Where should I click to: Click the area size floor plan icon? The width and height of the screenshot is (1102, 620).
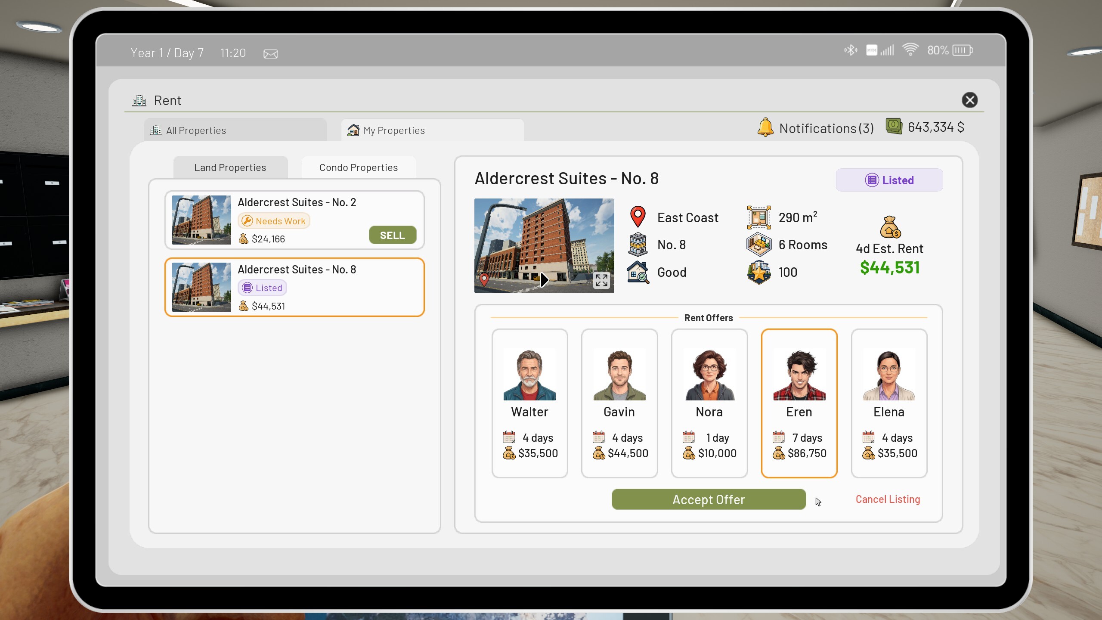click(x=758, y=217)
